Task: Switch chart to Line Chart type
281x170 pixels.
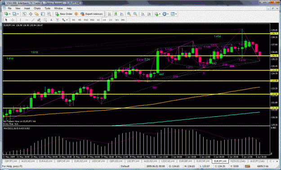Action: [x=122, y=14]
